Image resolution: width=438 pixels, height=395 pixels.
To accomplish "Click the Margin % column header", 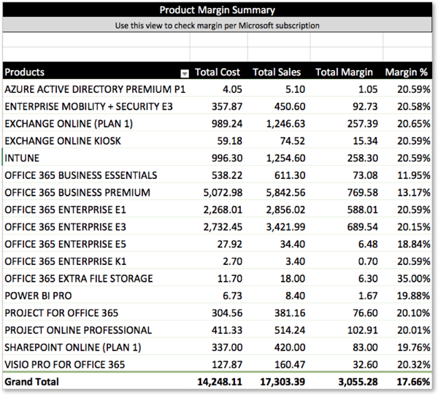I will point(407,72).
